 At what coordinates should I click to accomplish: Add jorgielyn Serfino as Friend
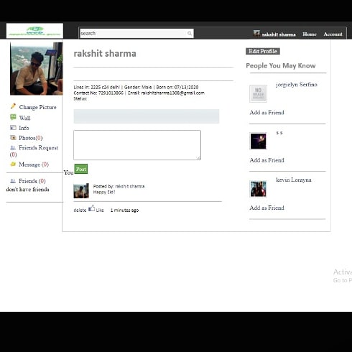coord(267,113)
